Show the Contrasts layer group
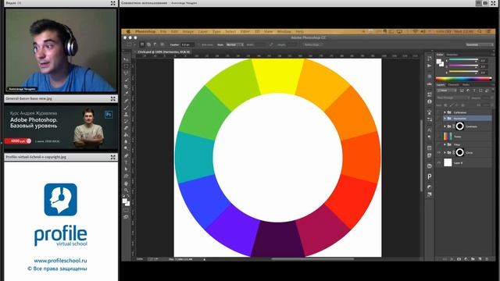This screenshot has width=500, height=281. [439, 126]
